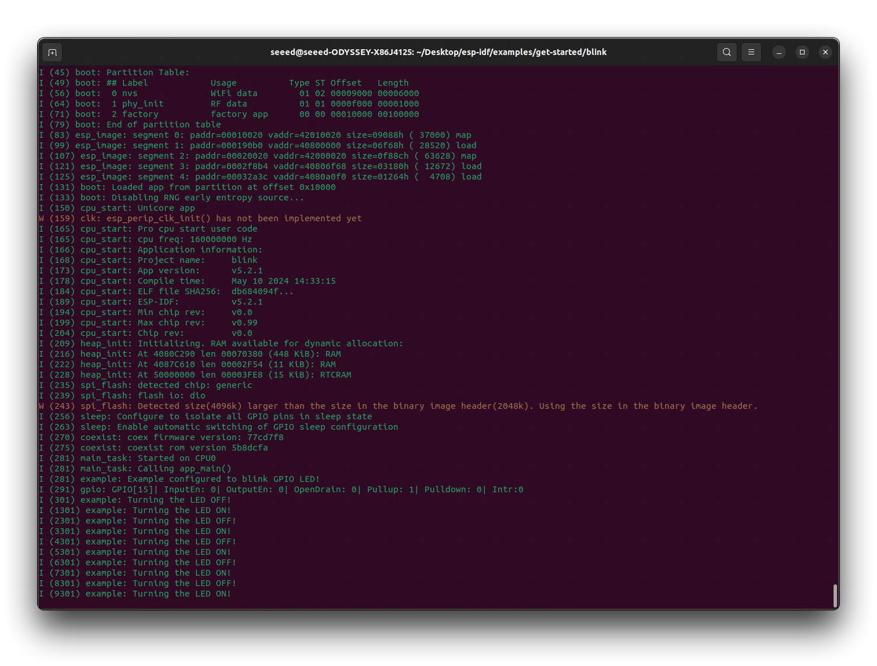Screen dimensions: 877x666
Task: Click 'coex firmware version: 77cd7f8' line
Action: (x=161, y=437)
